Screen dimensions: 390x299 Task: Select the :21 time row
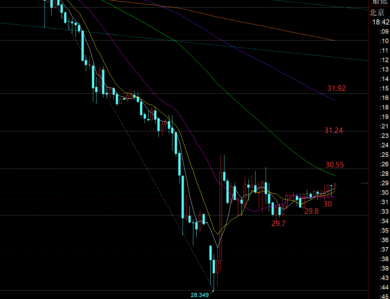[384, 126]
